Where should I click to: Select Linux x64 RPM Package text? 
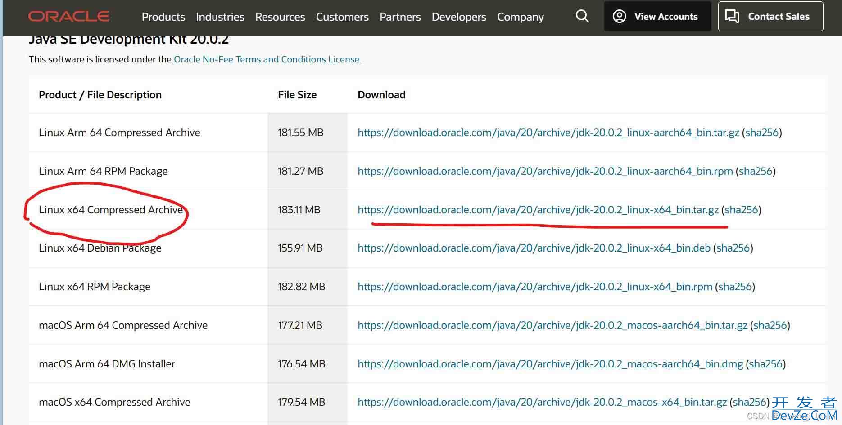[x=95, y=287]
